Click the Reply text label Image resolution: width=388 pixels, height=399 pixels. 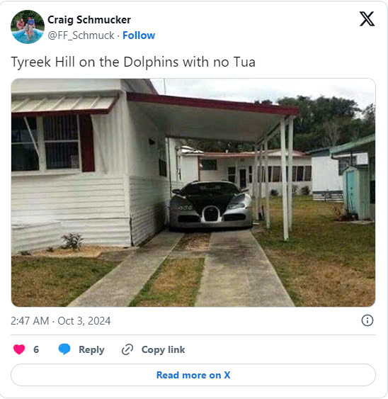(91, 349)
